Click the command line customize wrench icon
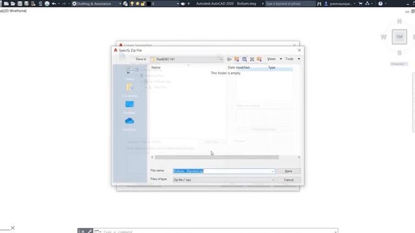415x233 pixels. pyautogui.click(x=89, y=231)
